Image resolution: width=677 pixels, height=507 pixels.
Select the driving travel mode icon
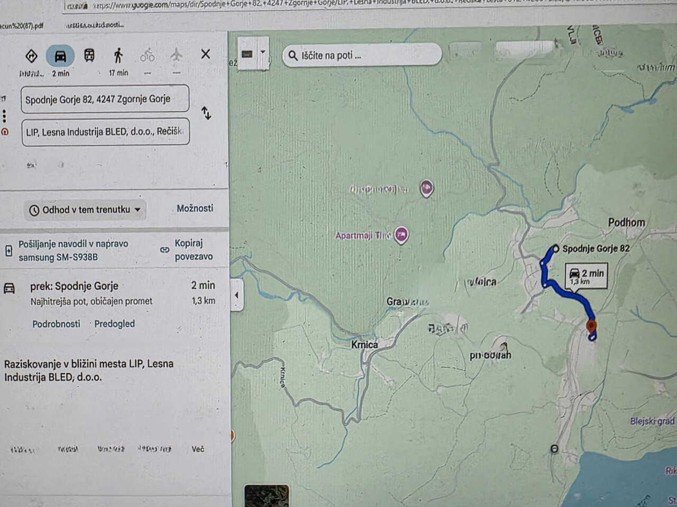[60, 55]
